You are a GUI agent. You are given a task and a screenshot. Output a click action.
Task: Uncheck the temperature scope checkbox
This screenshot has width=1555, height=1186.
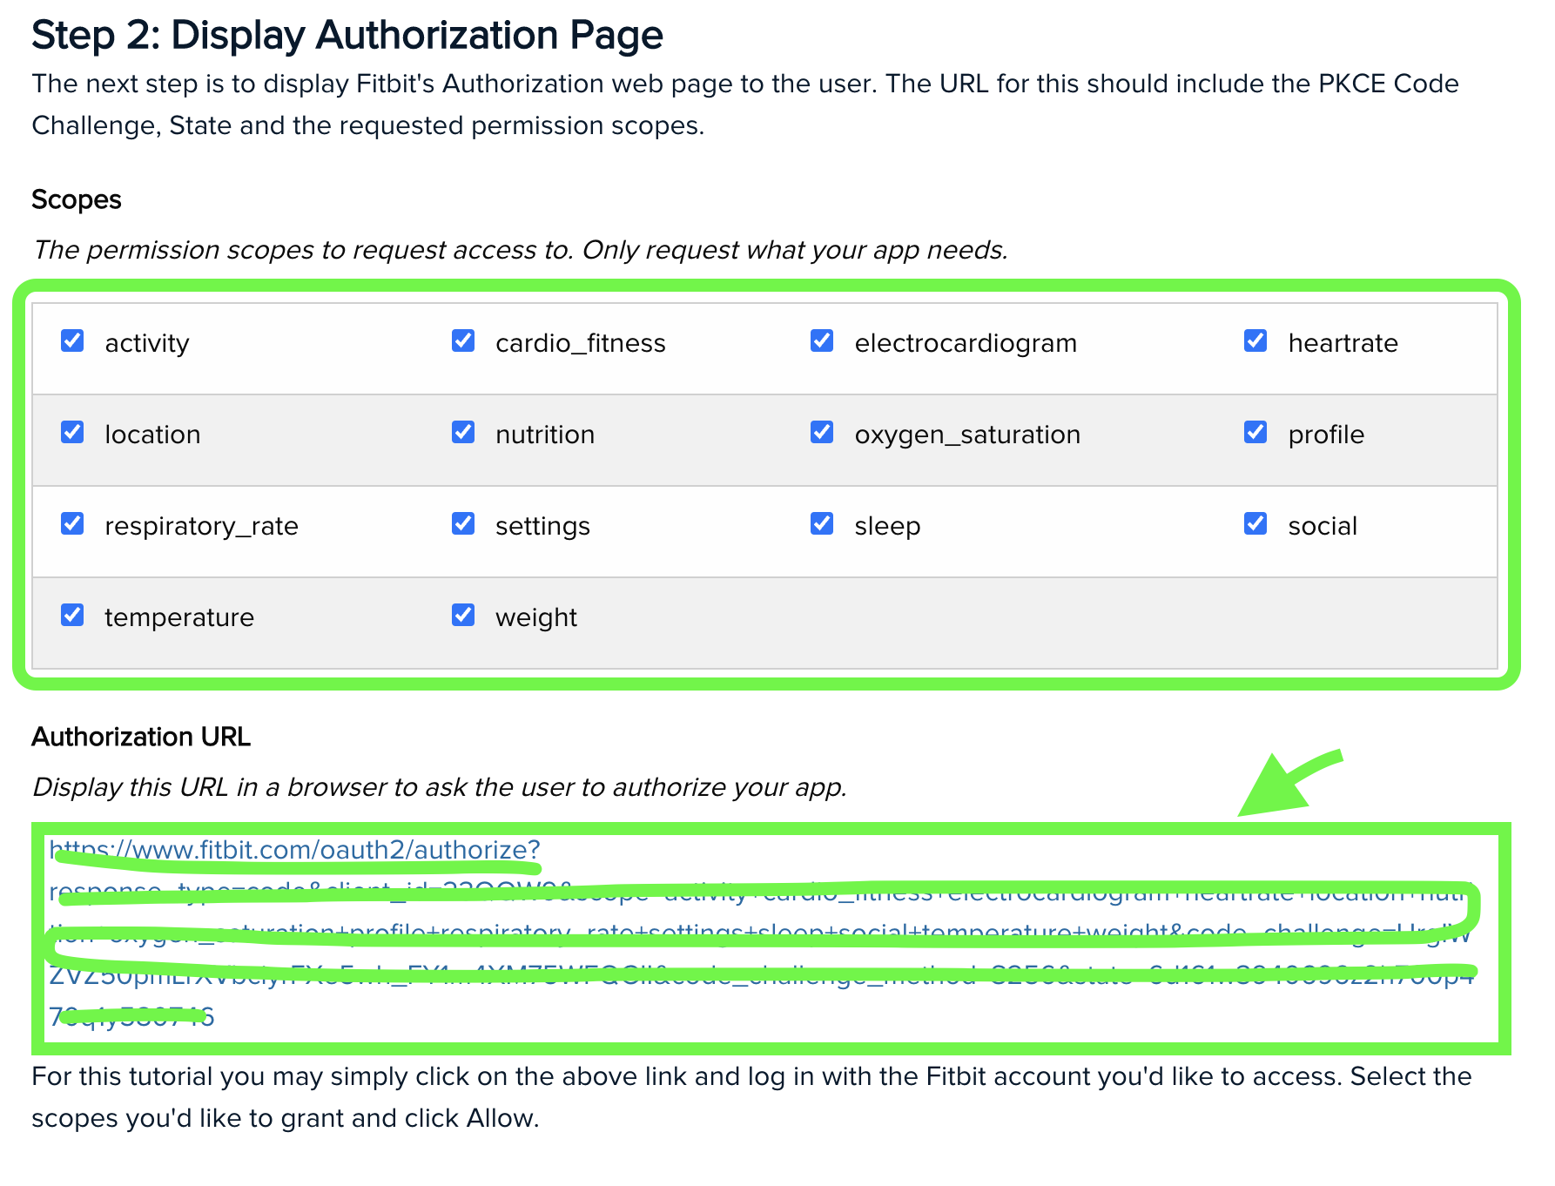click(x=72, y=615)
